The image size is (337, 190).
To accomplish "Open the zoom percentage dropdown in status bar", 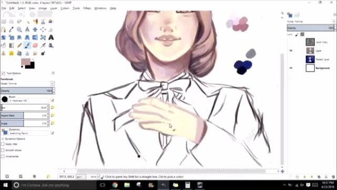I will (x=98, y=177).
